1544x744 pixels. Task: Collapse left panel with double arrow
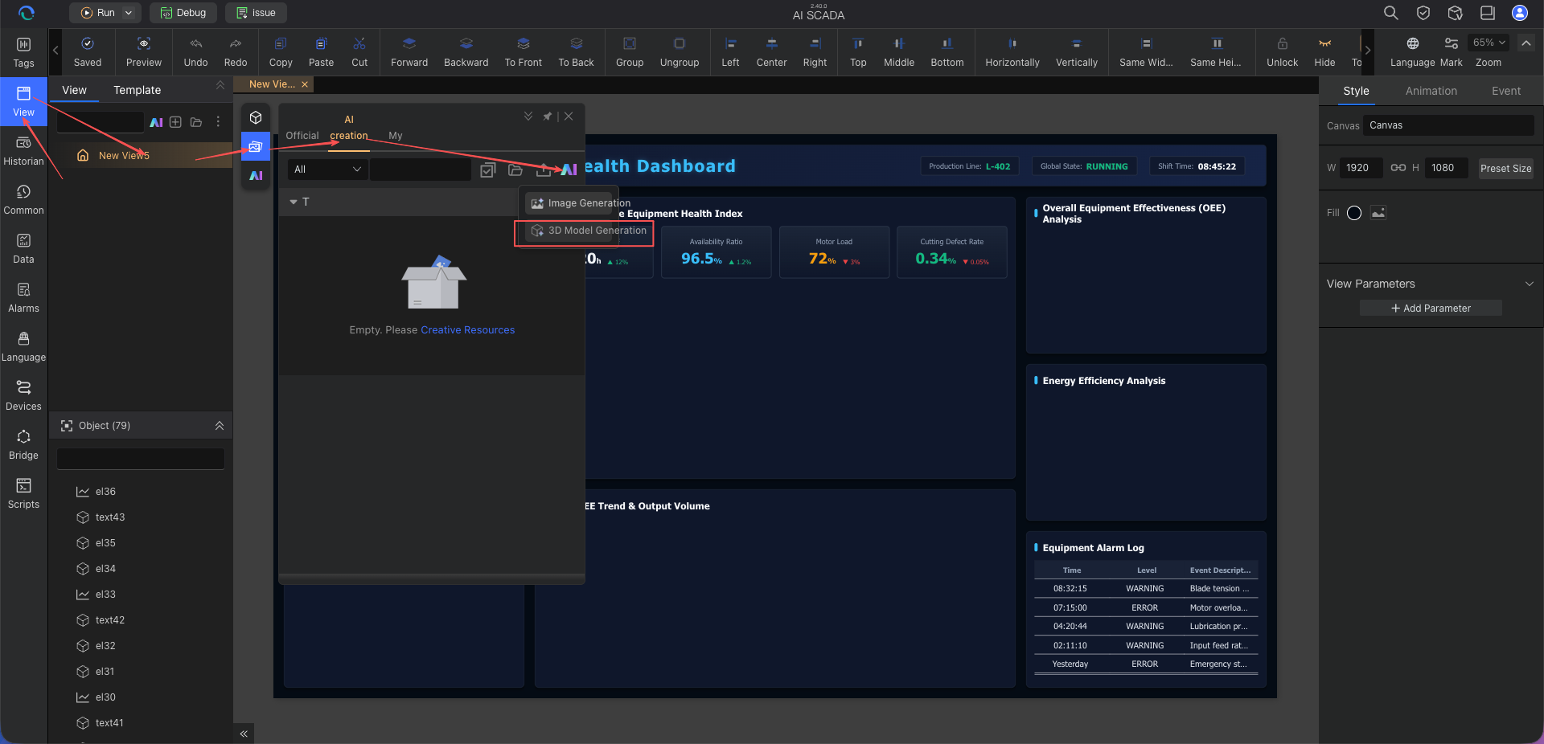pos(244,734)
